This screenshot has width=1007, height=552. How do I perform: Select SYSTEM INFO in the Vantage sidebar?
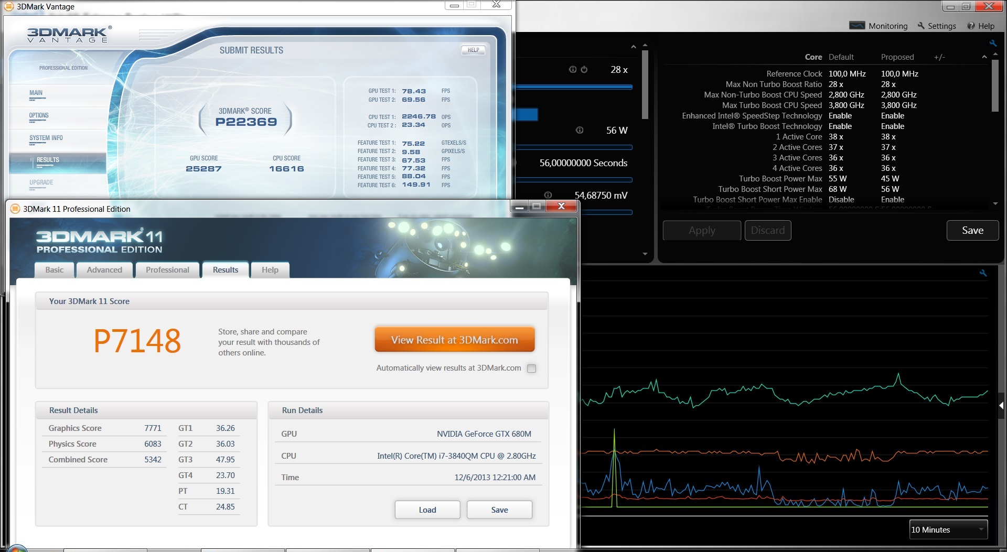pyautogui.click(x=46, y=138)
